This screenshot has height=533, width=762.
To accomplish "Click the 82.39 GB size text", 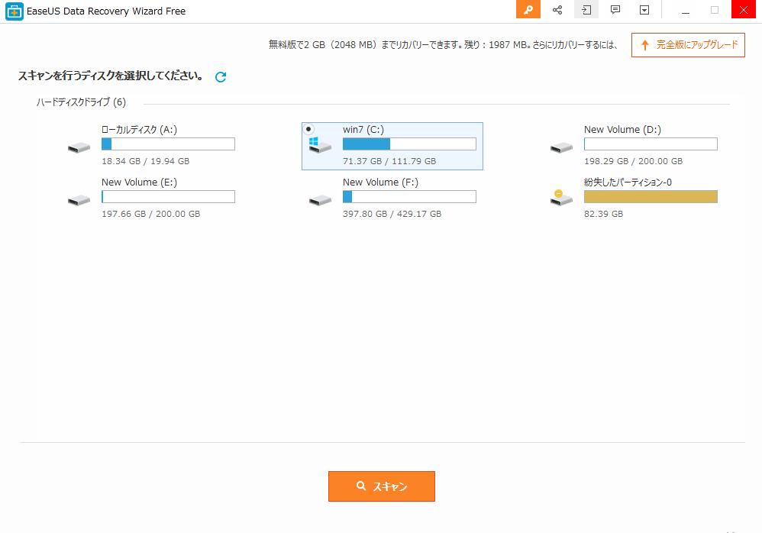I will [604, 214].
